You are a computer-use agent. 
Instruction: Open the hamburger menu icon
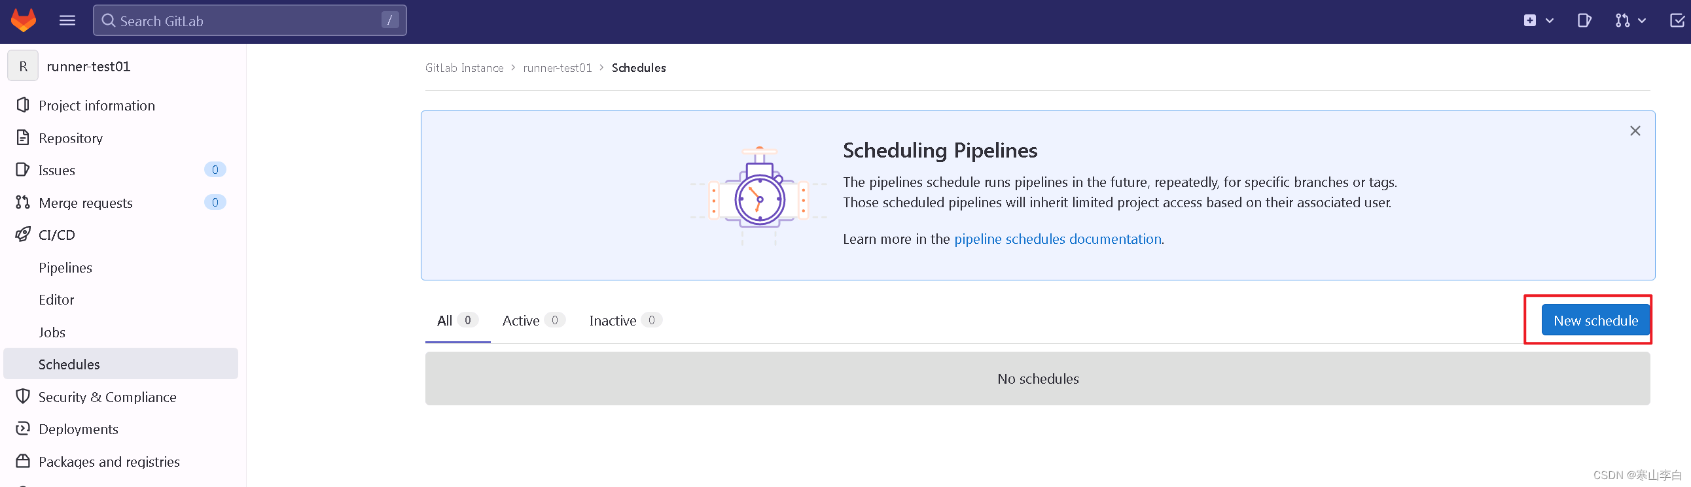[66, 20]
